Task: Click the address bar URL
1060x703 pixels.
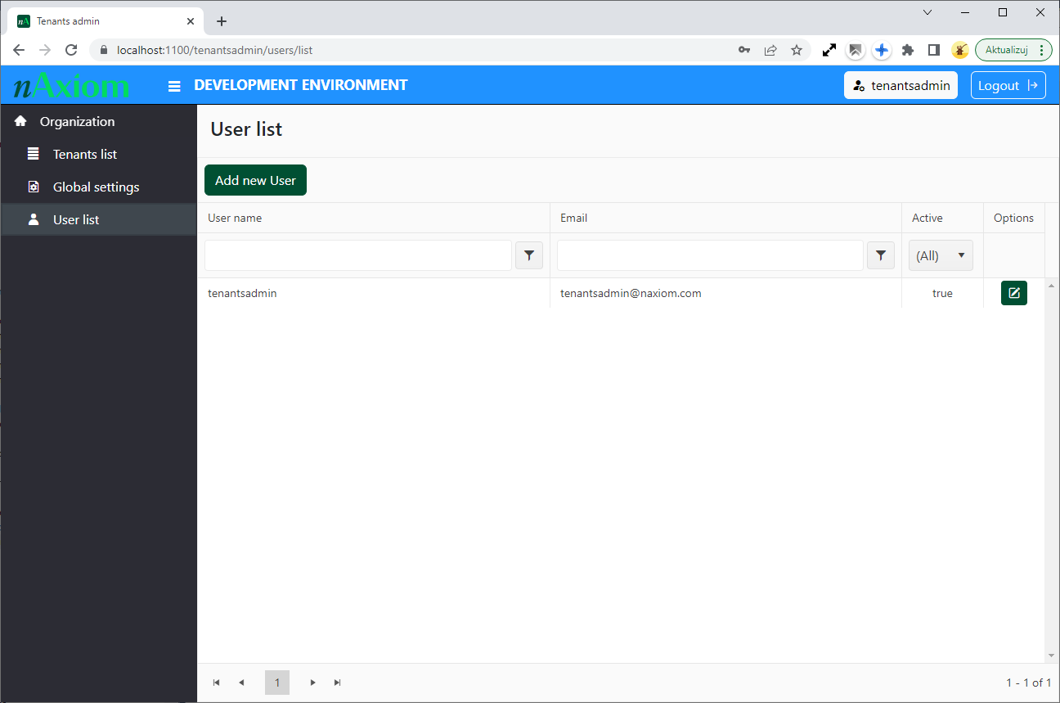Action: tap(214, 50)
